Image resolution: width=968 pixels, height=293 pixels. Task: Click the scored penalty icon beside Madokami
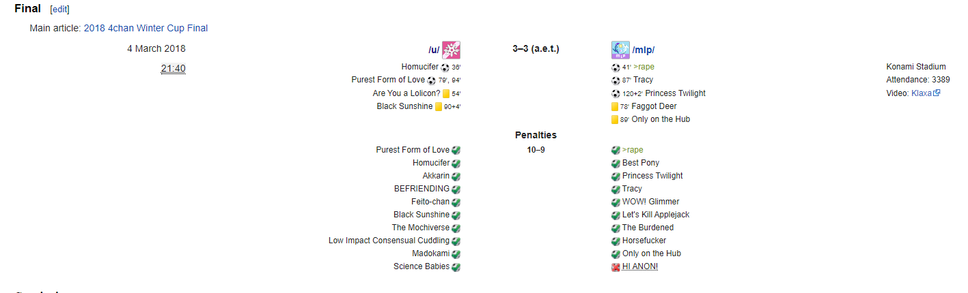pos(456,253)
